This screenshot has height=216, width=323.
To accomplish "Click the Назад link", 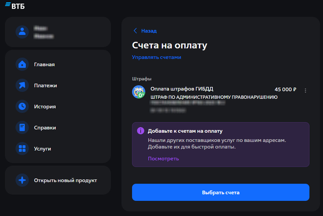I will [x=149, y=31].
